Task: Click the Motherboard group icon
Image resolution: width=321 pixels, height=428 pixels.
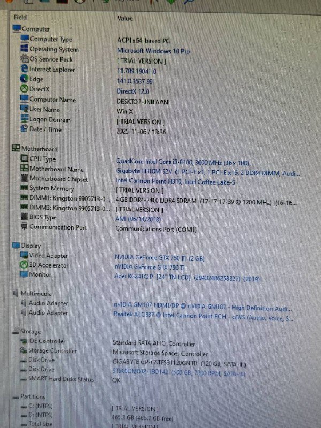Action: coord(16,148)
